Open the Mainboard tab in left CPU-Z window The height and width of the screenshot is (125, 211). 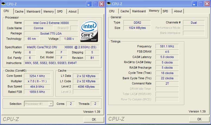[33, 11]
